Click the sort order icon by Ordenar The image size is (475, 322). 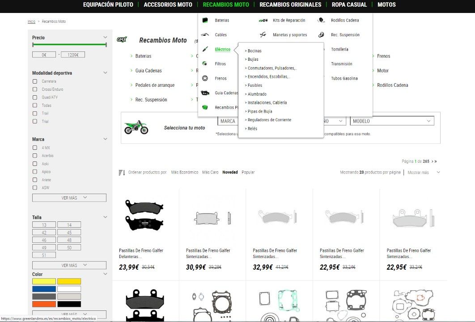point(122,173)
